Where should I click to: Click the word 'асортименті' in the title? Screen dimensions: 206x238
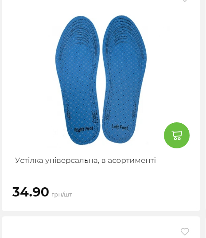(x=132, y=160)
